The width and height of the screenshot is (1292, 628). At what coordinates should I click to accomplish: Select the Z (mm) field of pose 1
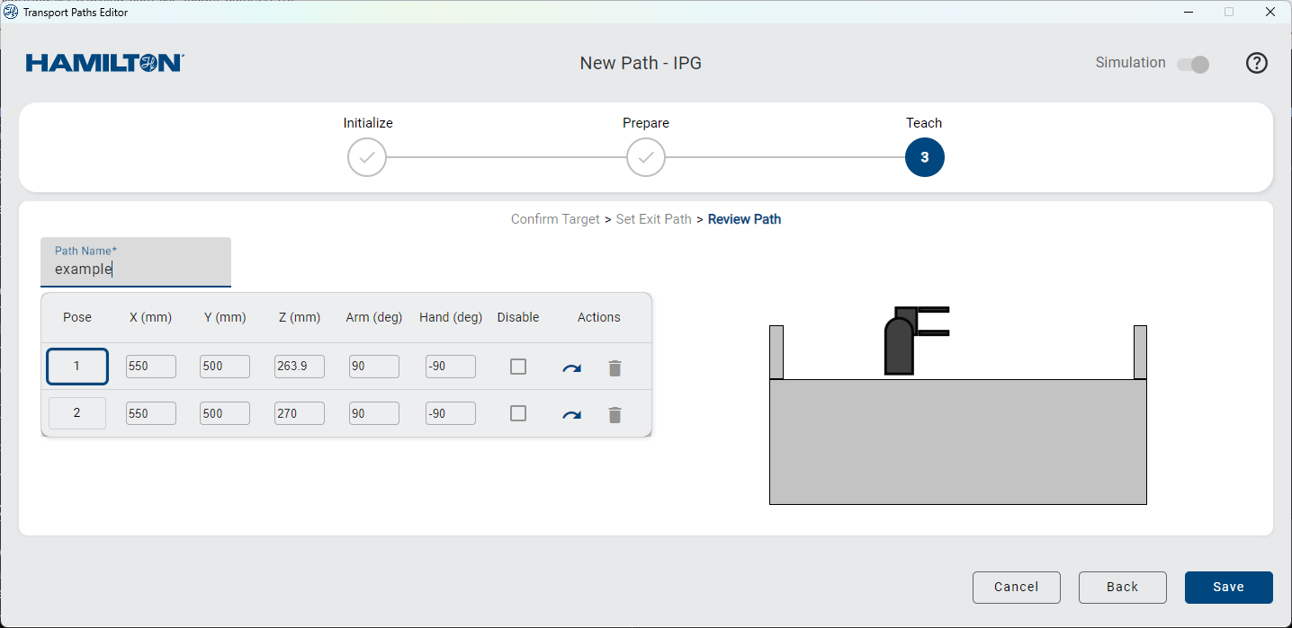299,367
